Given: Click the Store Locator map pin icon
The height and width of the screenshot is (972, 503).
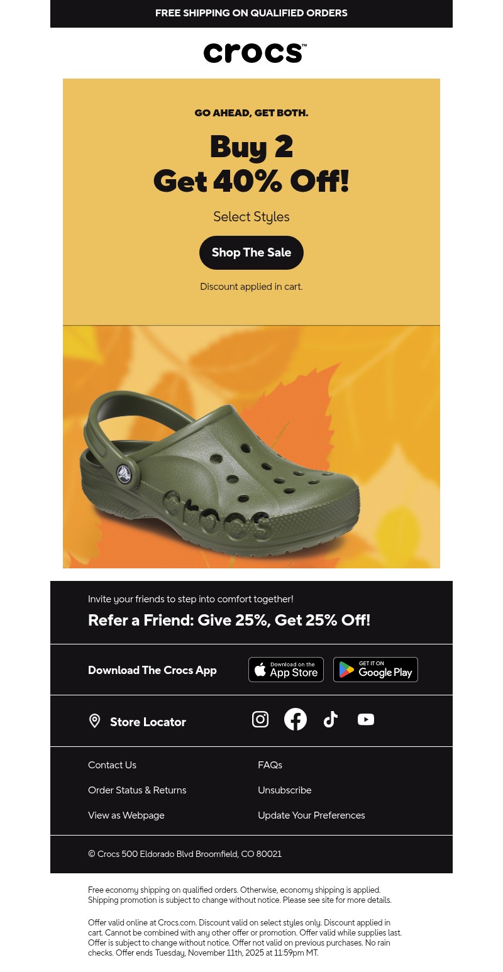Looking at the screenshot, I should (94, 721).
